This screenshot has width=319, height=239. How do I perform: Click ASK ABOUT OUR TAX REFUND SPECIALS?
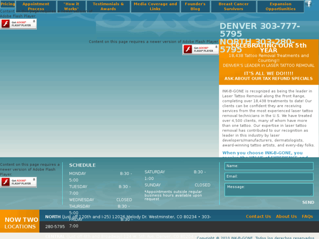(269, 78)
